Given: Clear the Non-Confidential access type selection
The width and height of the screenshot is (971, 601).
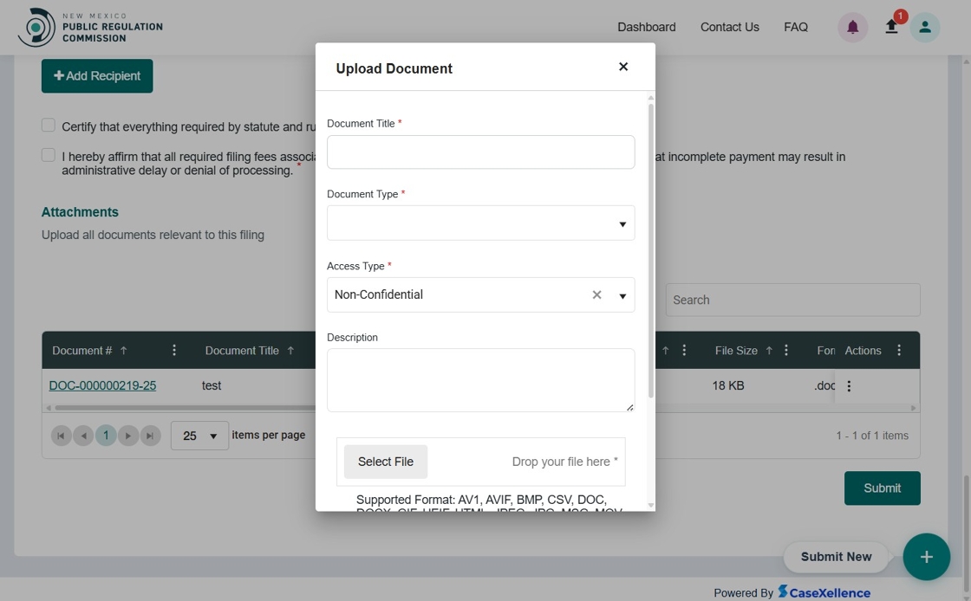Looking at the screenshot, I should [596, 295].
